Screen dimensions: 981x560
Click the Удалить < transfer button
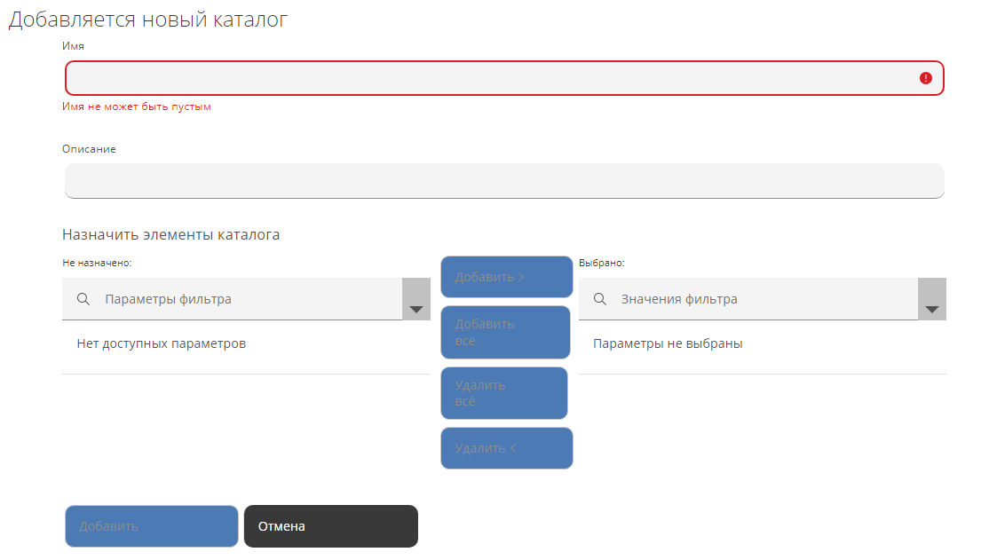tap(506, 448)
